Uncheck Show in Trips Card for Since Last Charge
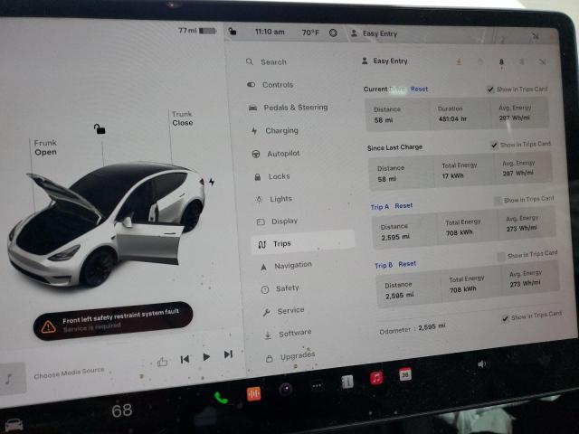 point(494,145)
